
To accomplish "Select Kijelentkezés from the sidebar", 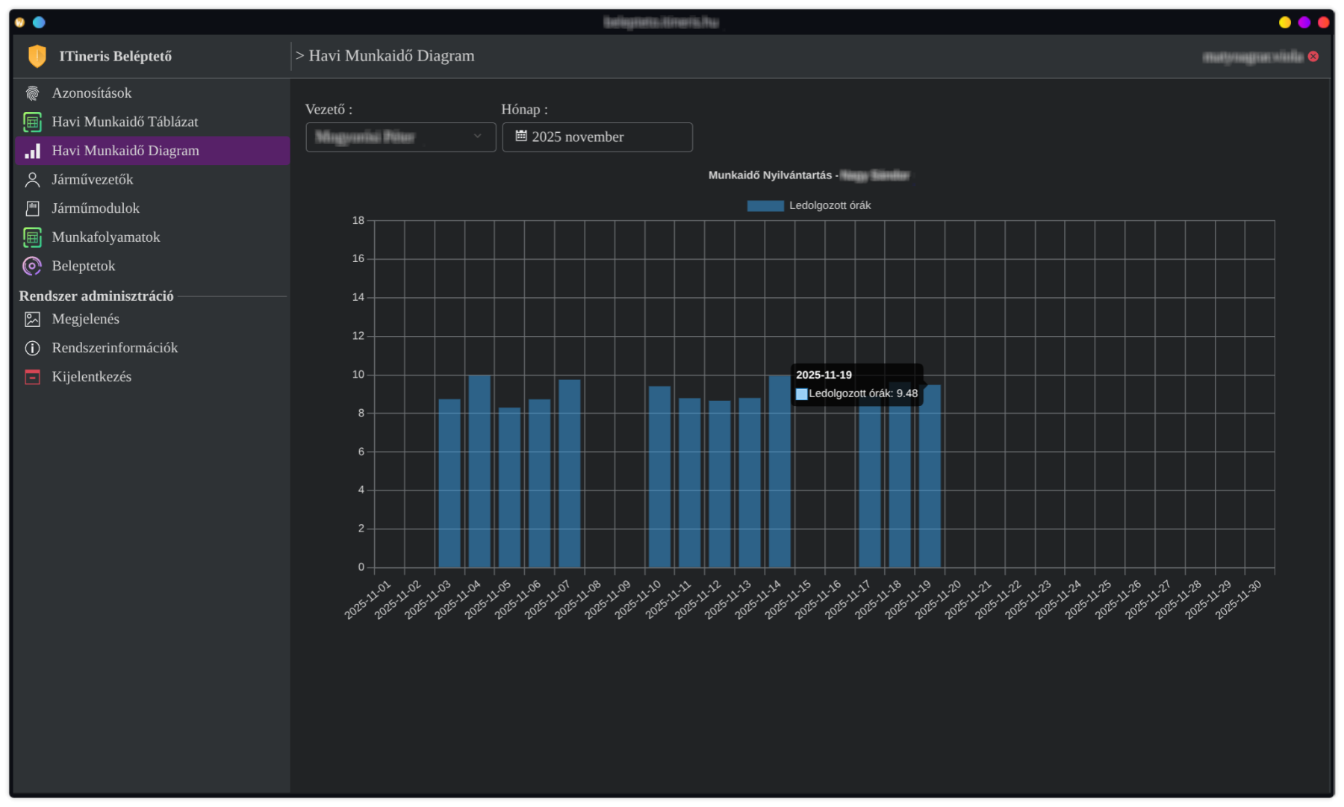I will click(91, 377).
